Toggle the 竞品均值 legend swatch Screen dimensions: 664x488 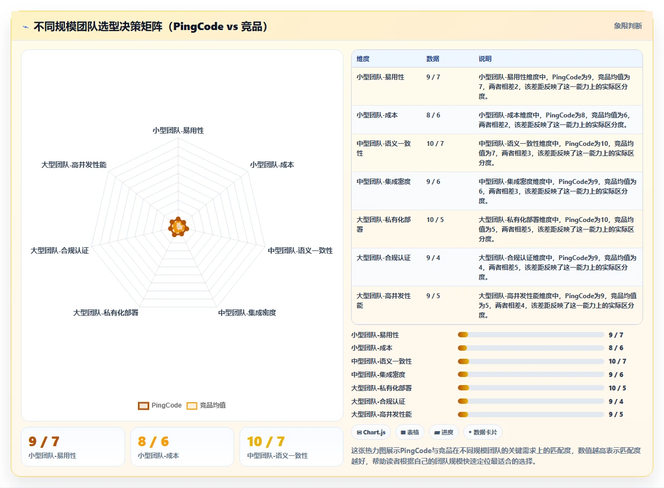coord(192,406)
